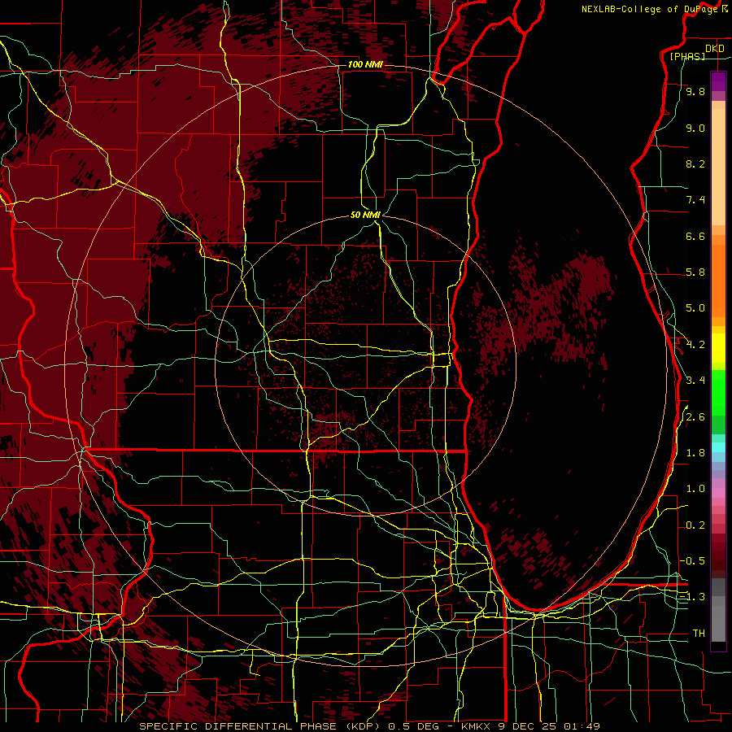Click the -1.3 value on the scale

click(693, 597)
